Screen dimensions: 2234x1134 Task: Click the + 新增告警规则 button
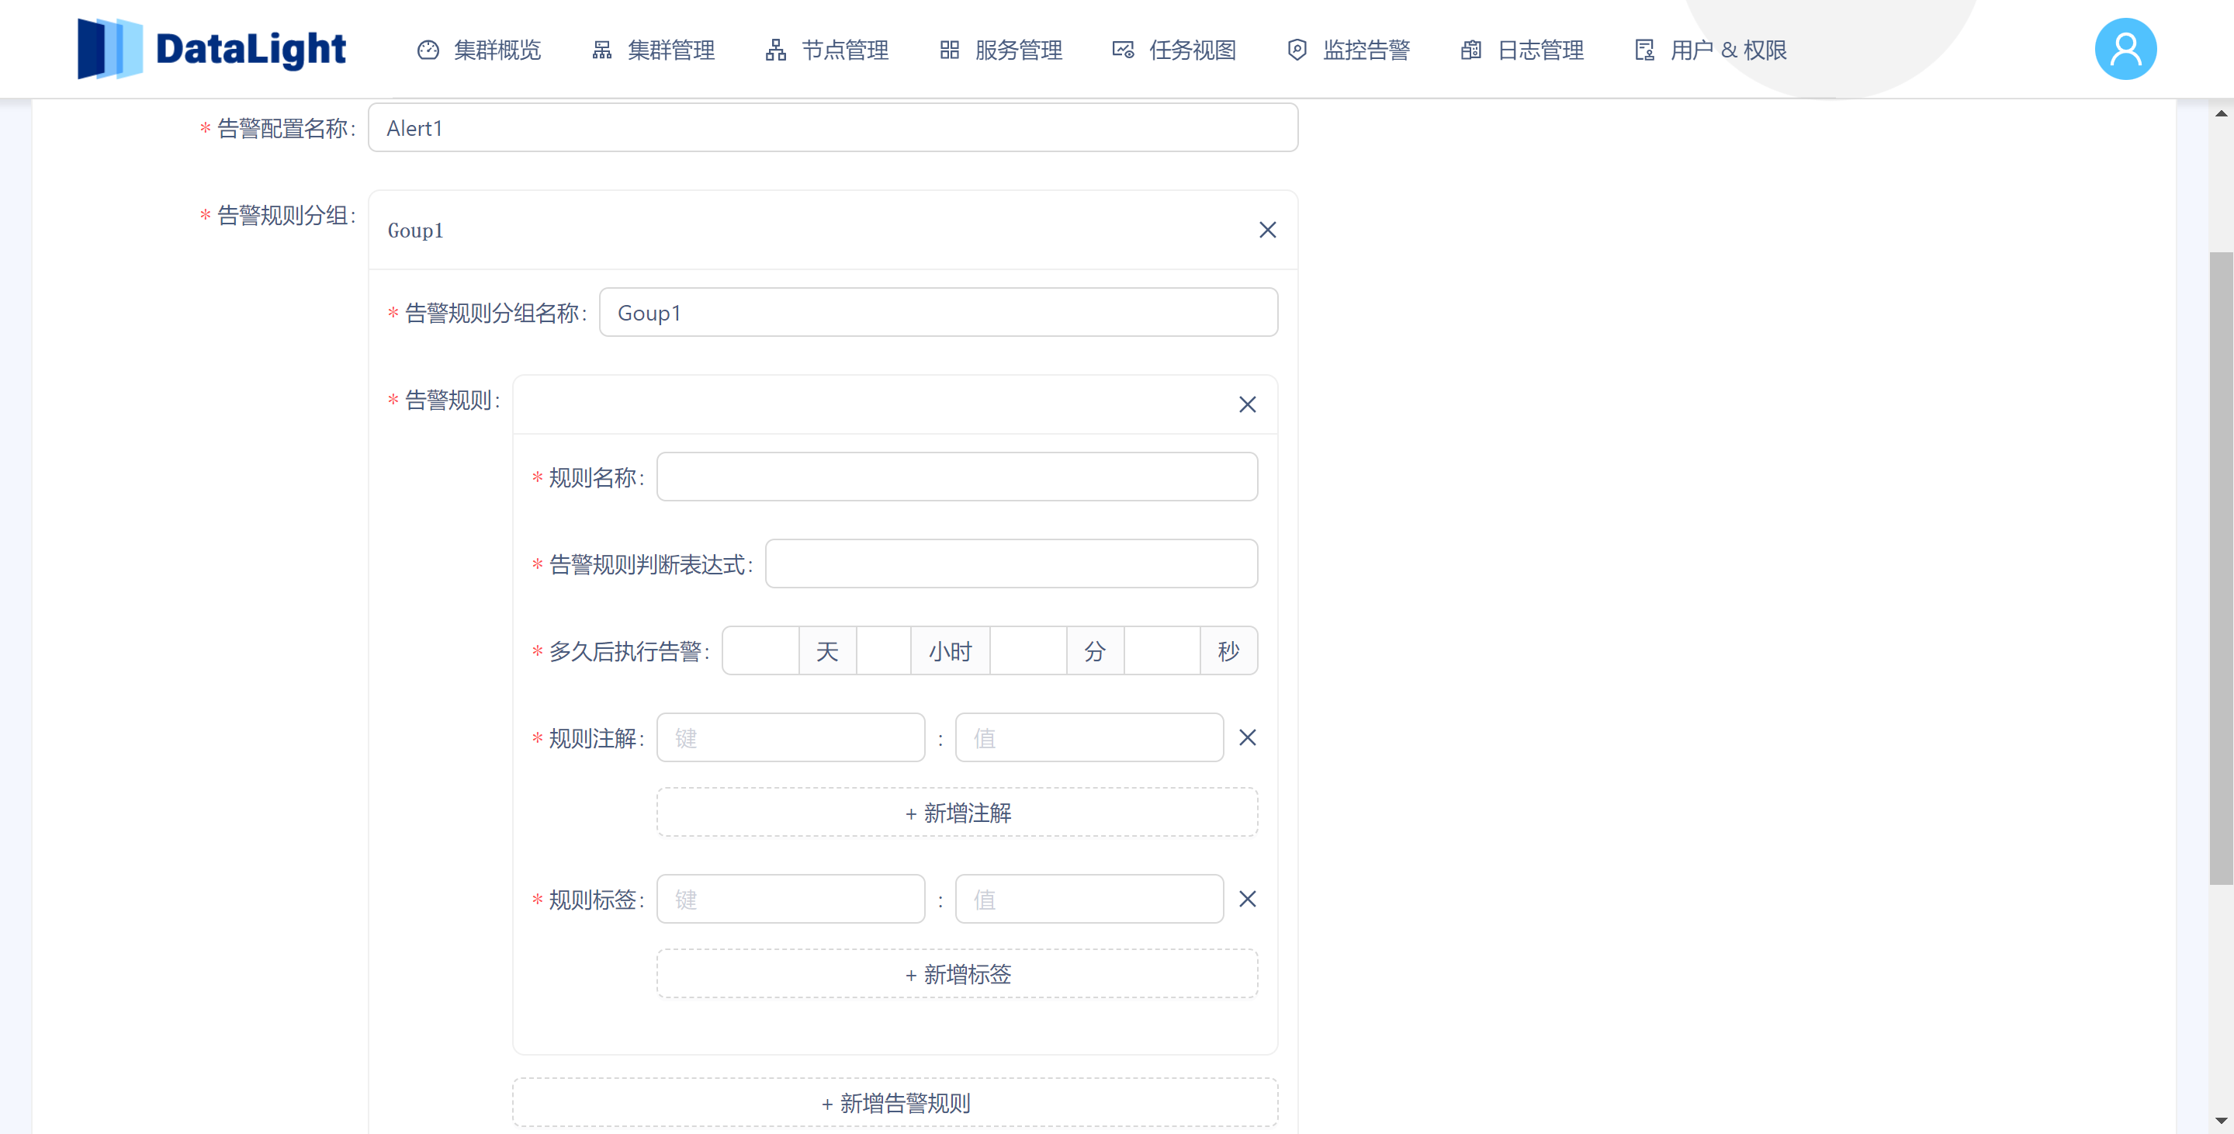(895, 1102)
